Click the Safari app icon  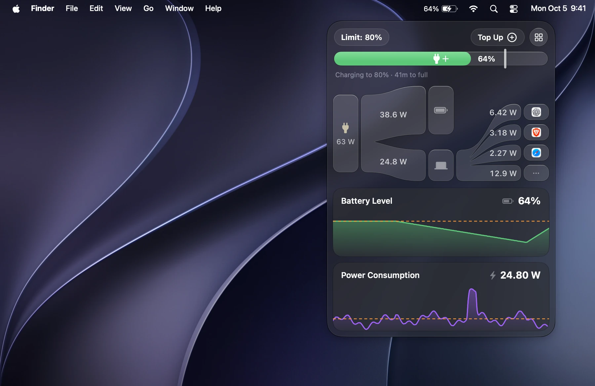536,153
